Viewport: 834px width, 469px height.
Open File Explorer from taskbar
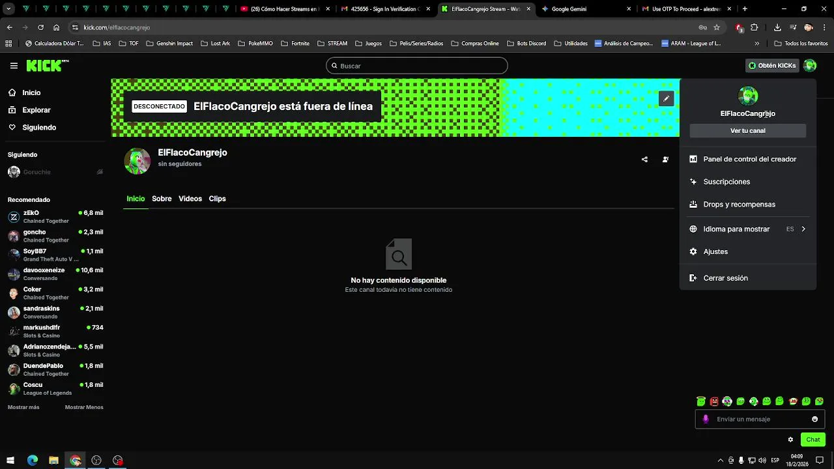(x=53, y=461)
